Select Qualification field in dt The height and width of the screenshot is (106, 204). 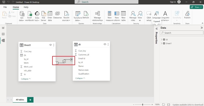pyautogui.click(x=84, y=74)
